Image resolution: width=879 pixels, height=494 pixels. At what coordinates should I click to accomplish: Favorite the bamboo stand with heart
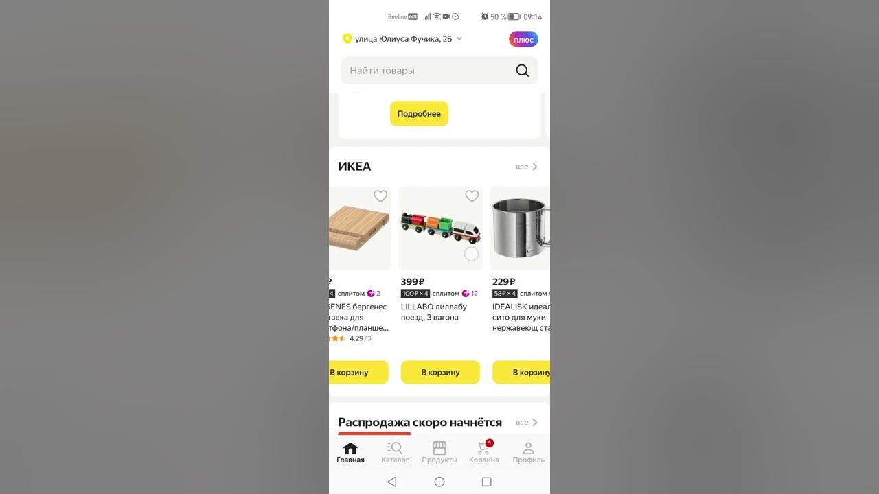380,196
